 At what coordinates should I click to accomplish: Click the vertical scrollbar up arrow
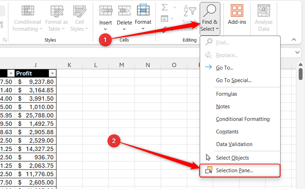[301, 64]
